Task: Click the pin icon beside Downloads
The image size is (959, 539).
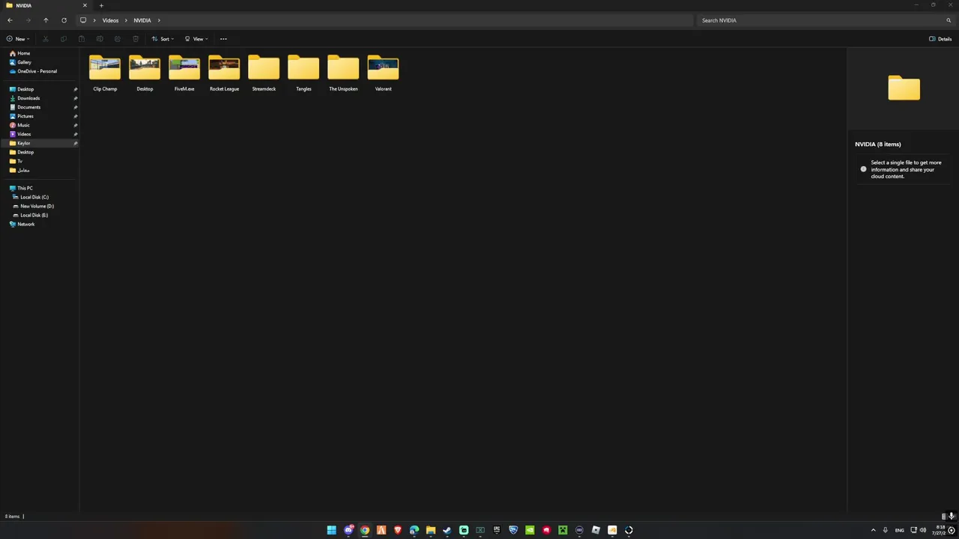Action: tap(75, 98)
